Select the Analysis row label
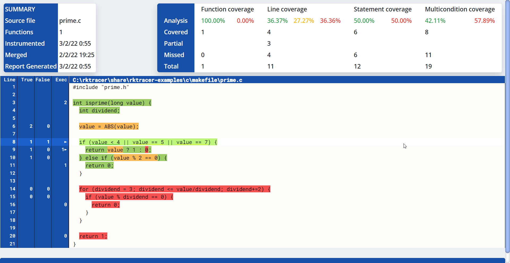Image resolution: width=510 pixels, height=263 pixels. pyautogui.click(x=176, y=20)
